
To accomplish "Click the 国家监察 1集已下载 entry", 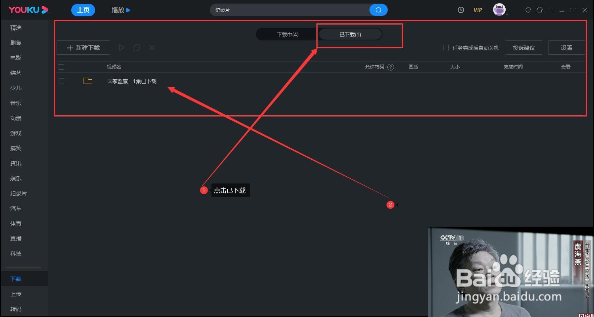I will 132,81.
